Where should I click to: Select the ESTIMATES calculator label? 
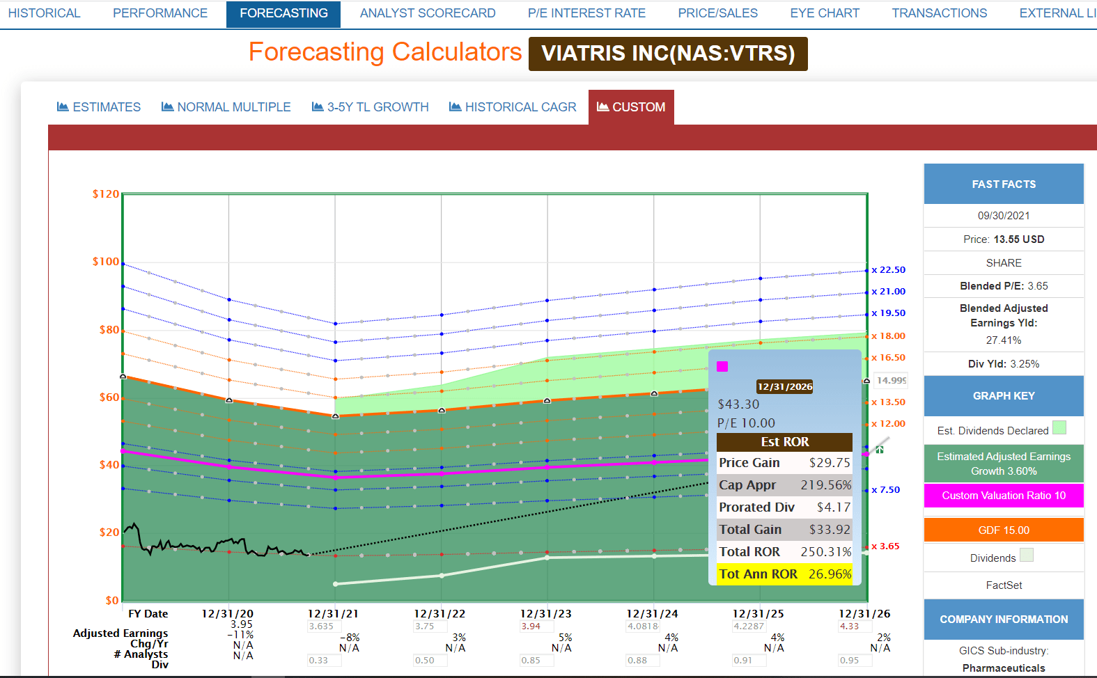pyautogui.click(x=107, y=107)
